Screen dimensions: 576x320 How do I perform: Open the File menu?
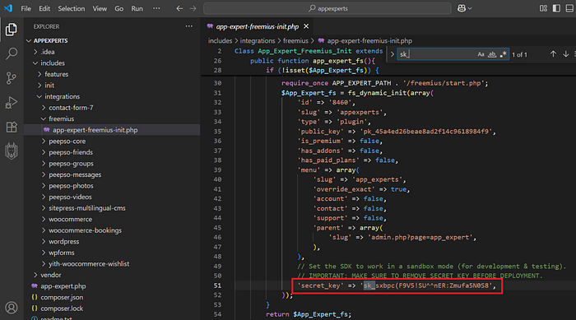click(x=26, y=8)
